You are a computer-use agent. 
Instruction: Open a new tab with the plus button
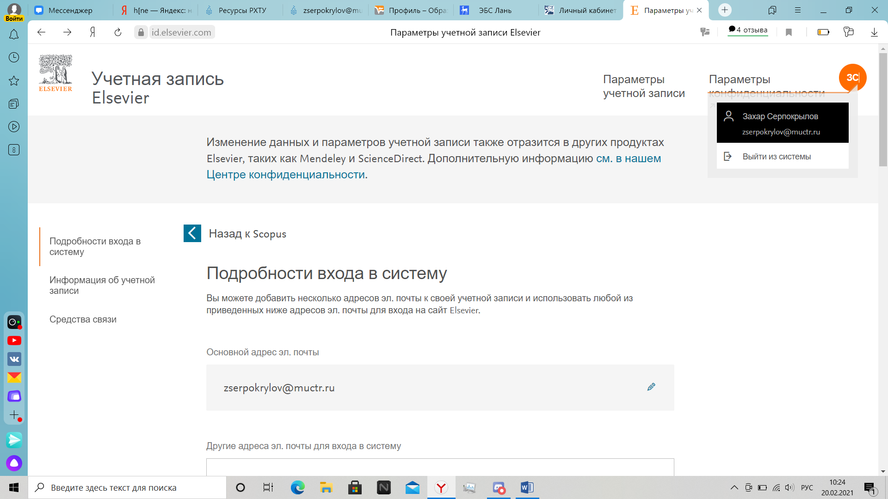pyautogui.click(x=724, y=10)
